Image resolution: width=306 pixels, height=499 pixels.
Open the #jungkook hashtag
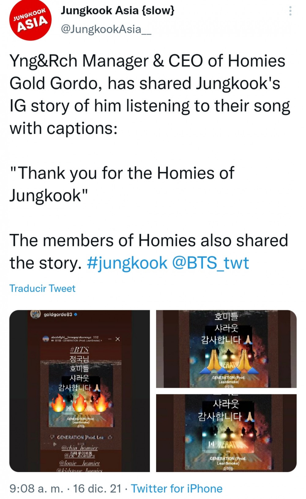click(127, 263)
